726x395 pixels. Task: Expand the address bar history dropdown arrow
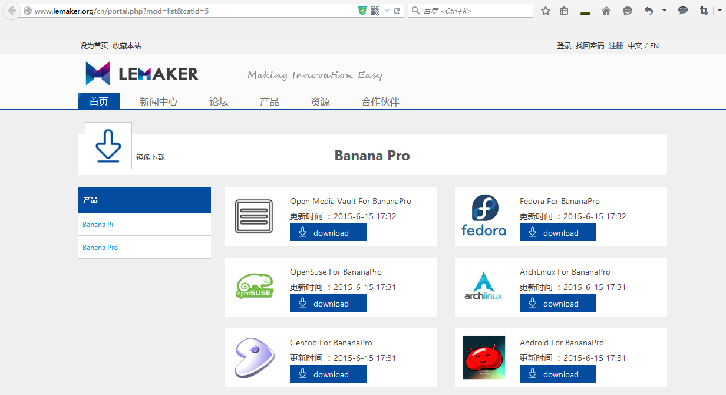click(387, 11)
